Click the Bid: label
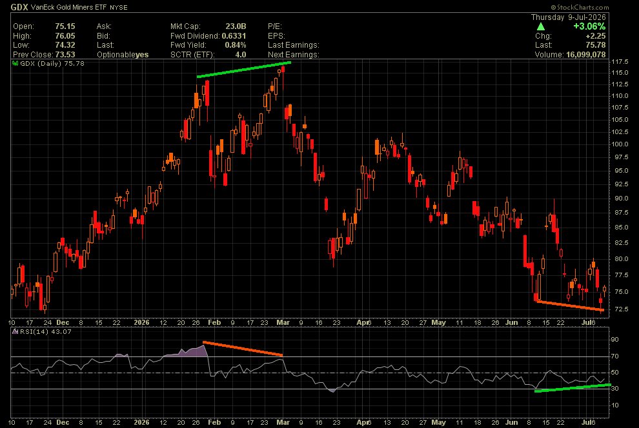This screenshot has width=639, height=428. [103, 36]
